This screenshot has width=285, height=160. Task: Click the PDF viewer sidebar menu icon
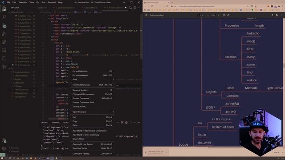tap(146, 15)
